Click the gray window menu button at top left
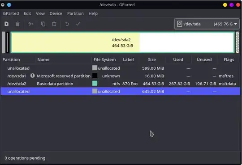The height and width of the screenshot is (165, 242). coord(2,5)
